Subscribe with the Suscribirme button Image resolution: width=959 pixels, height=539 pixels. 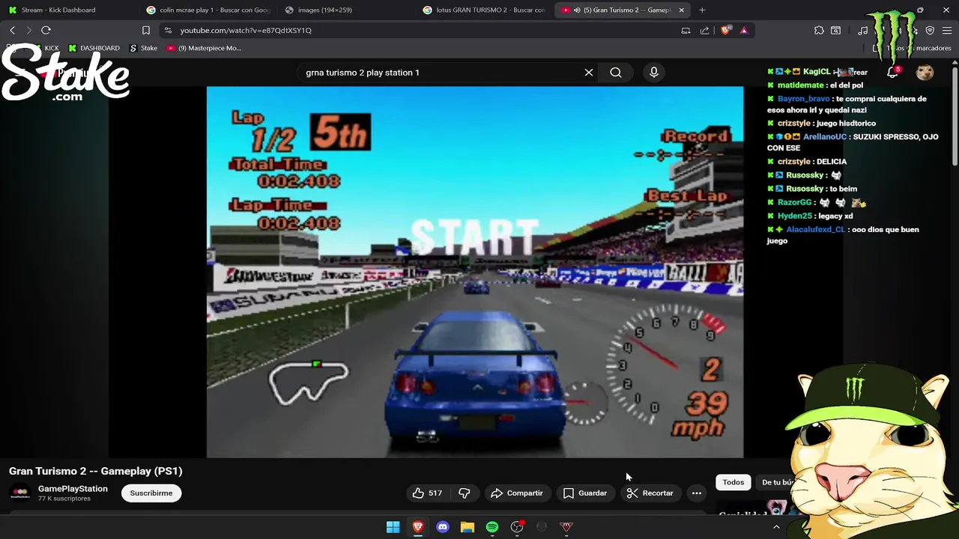(151, 493)
